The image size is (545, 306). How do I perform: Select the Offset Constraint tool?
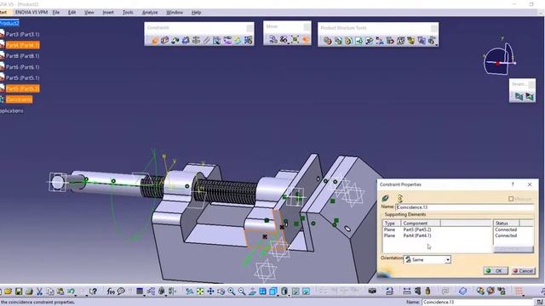(175, 41)
